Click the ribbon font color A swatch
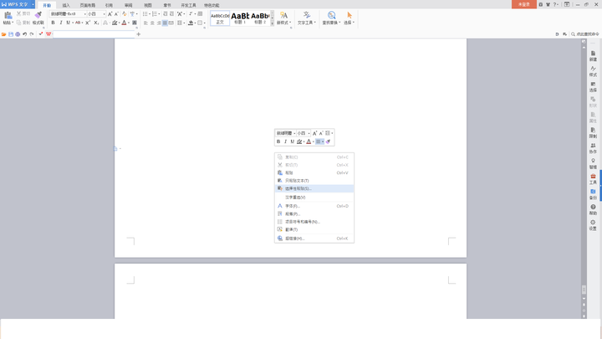 tap(124, 23)
